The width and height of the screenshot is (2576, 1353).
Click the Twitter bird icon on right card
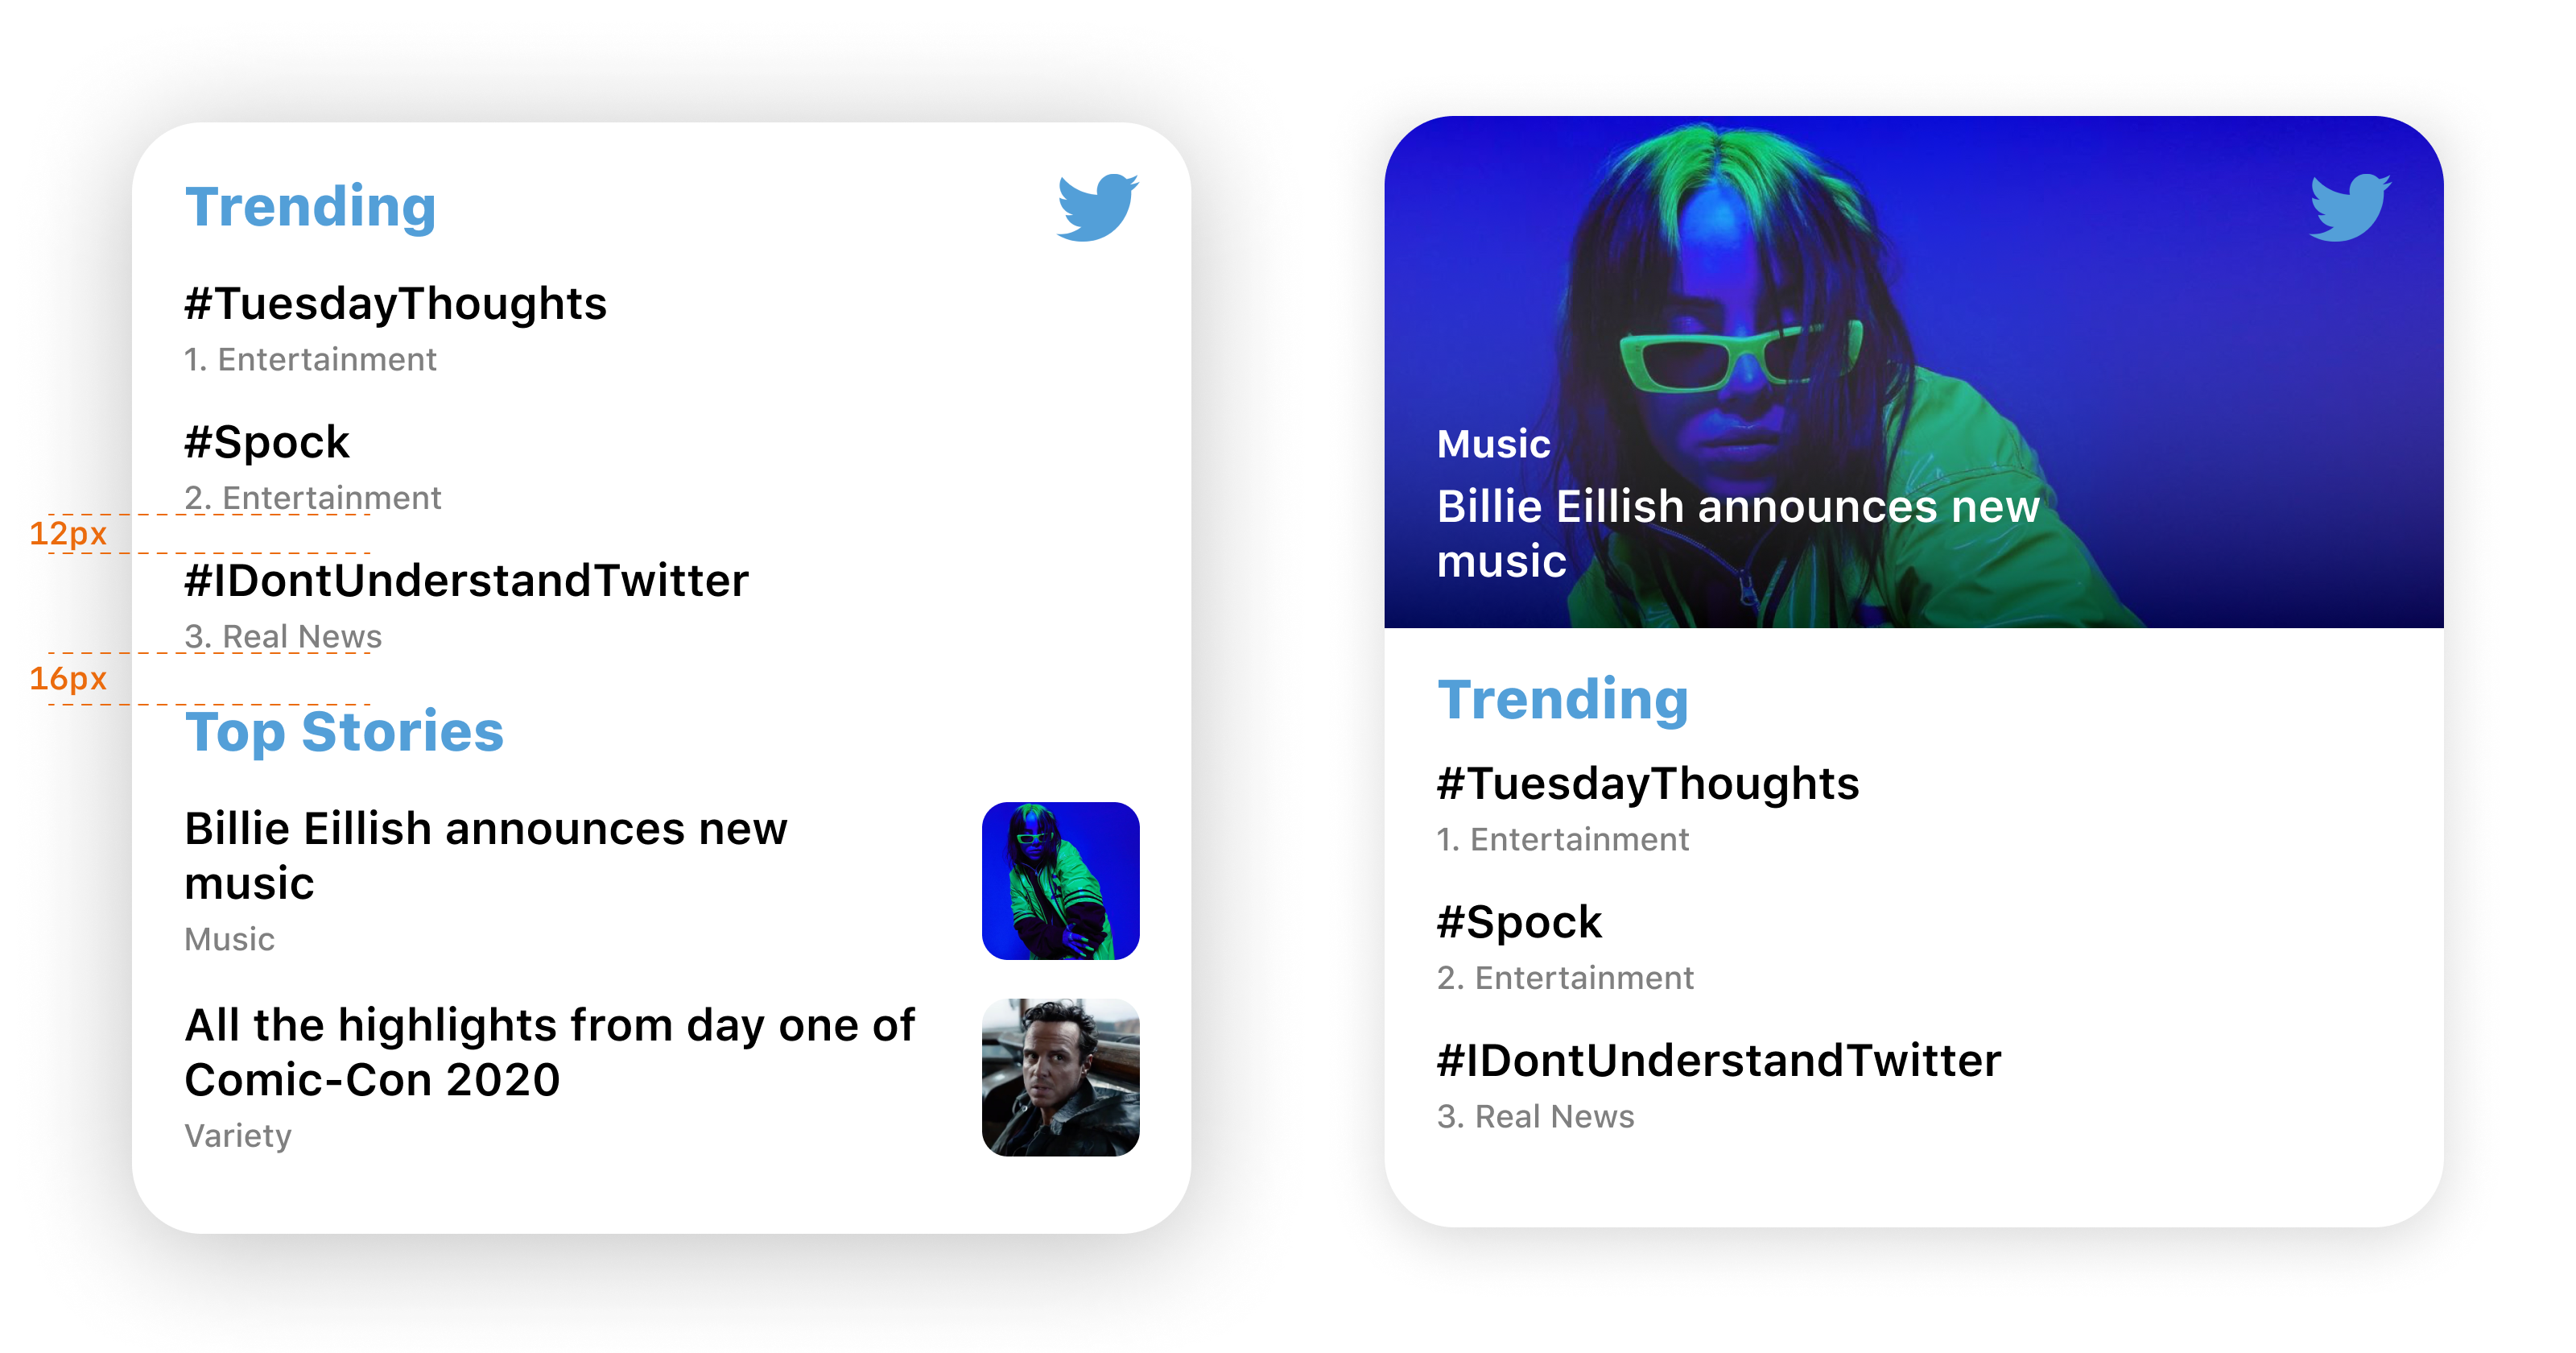(x=2350, y=206)
